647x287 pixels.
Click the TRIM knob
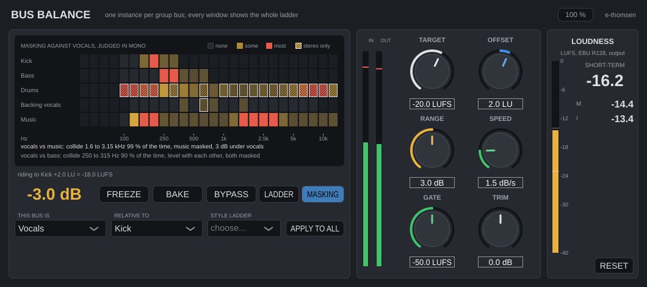(x=501, y=228)
